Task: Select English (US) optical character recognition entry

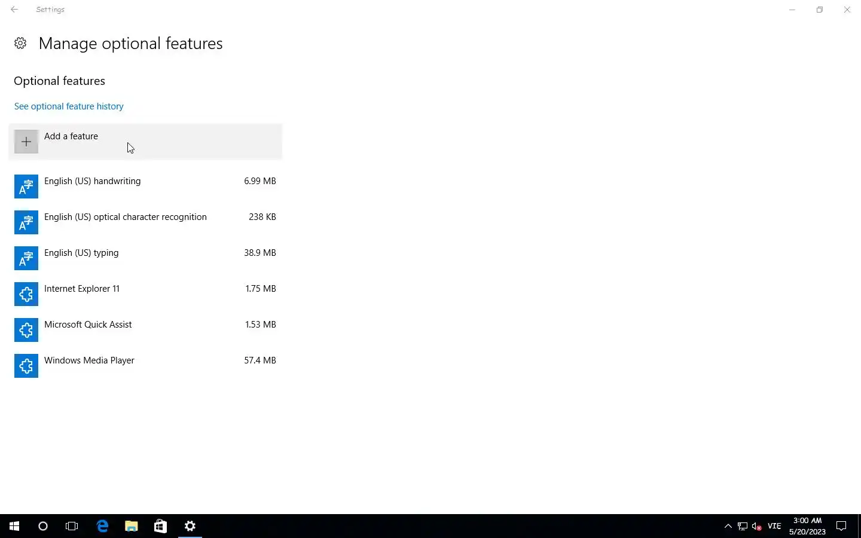Action: (145, 222)
